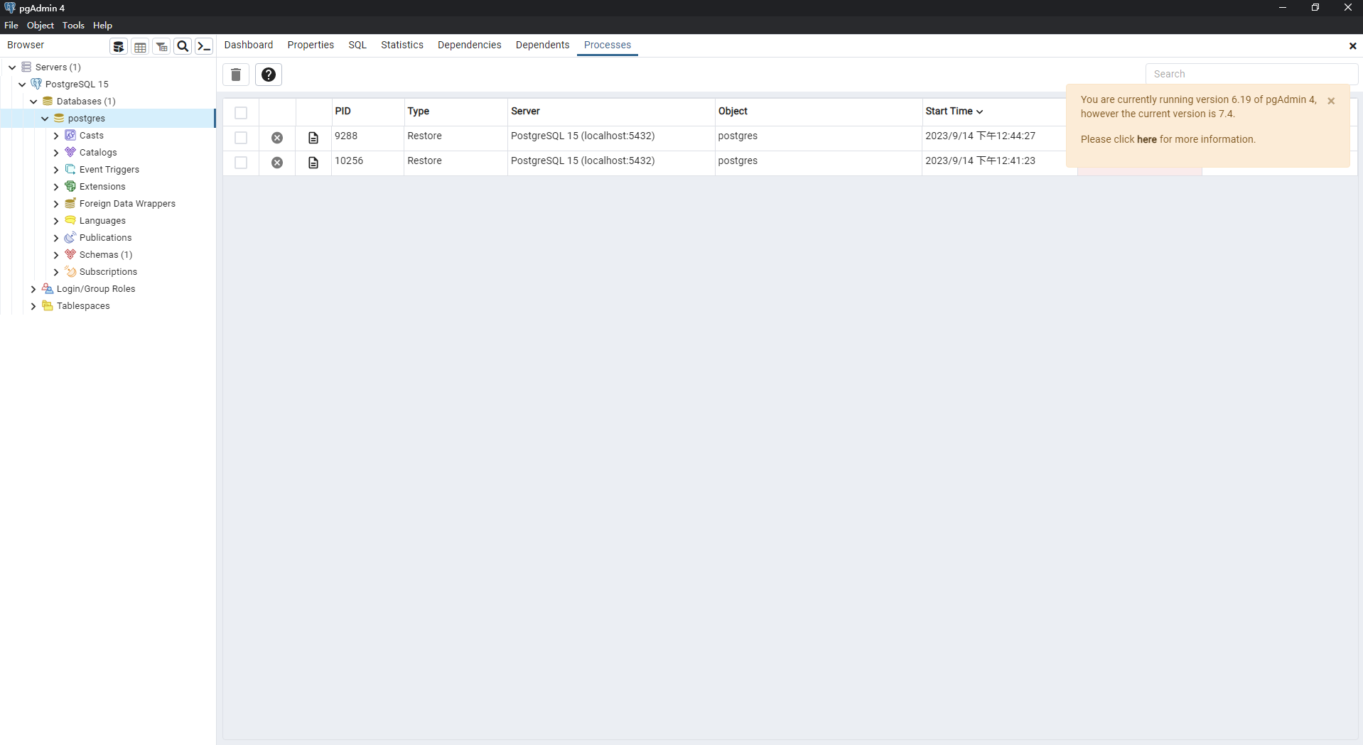Viewport: 1363px width, 745px height.
Task: Click the 'here' link in version notification
Action: pos(1146,139)
